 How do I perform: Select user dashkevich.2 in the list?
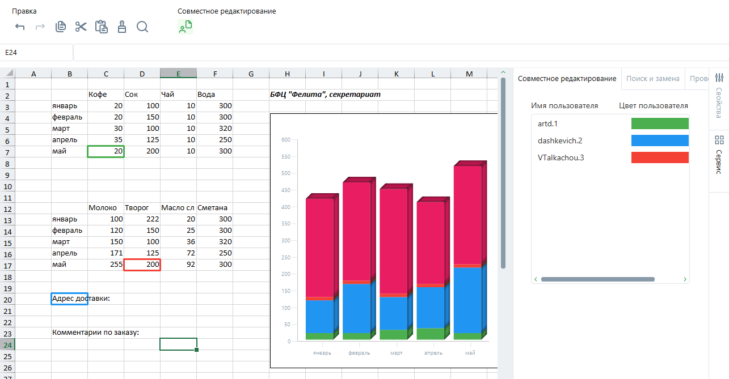click(x=560, y=140)
